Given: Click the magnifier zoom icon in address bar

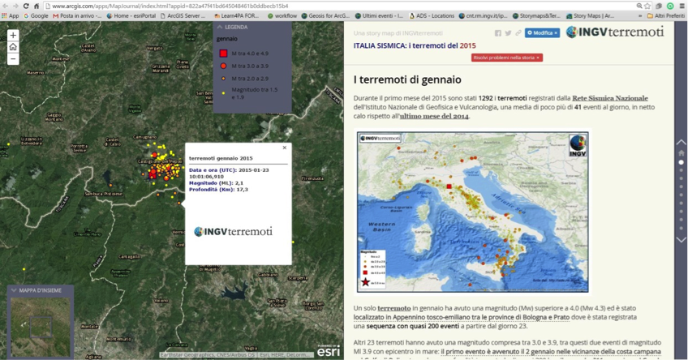Looking at the screenshot, I should pos(639,6).
